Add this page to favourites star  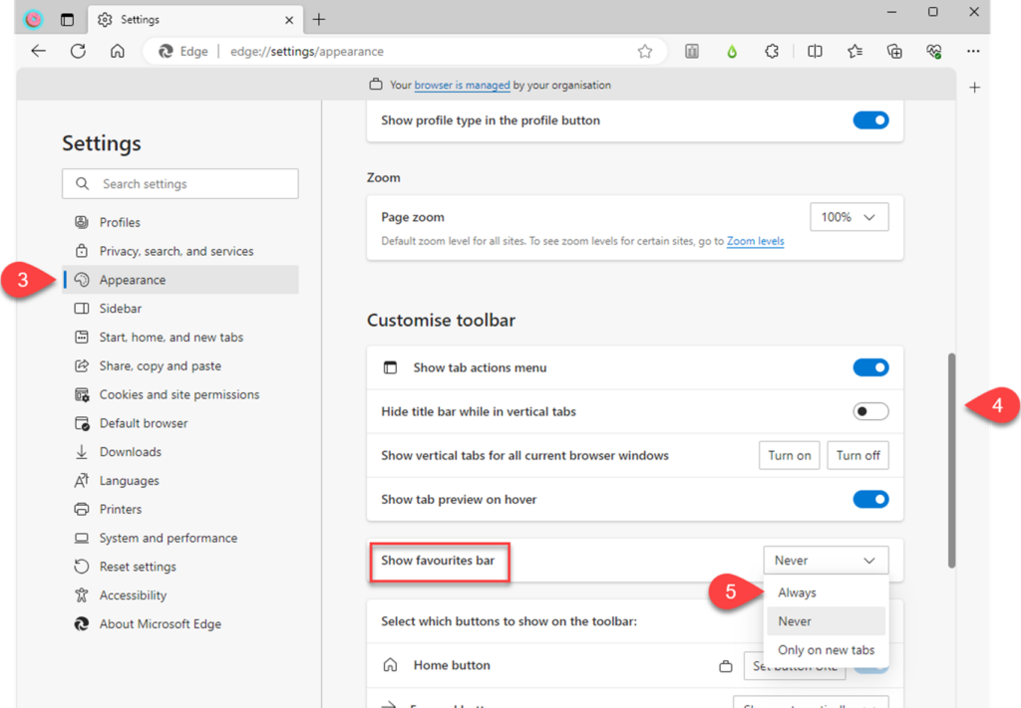click(645, 52)
